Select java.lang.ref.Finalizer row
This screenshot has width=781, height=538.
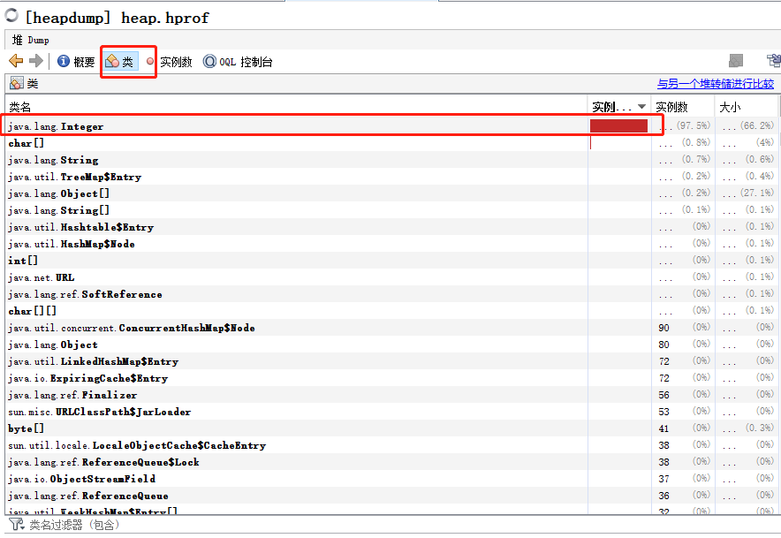coord(391,395)
